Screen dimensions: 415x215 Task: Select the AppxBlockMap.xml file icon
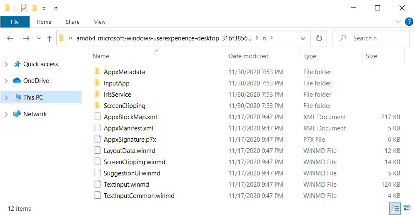pos(97,117)
